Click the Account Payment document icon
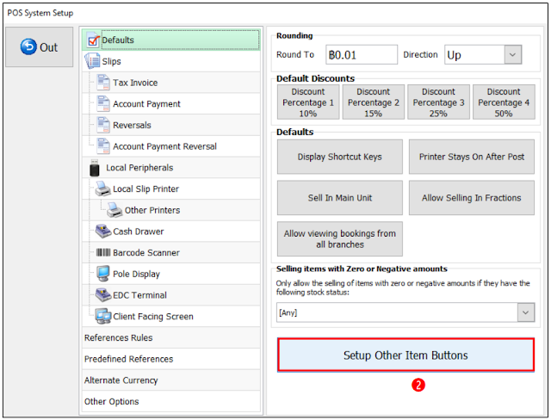Image resolution: width=551 pixels, height=420 pixels. [103, 104]
